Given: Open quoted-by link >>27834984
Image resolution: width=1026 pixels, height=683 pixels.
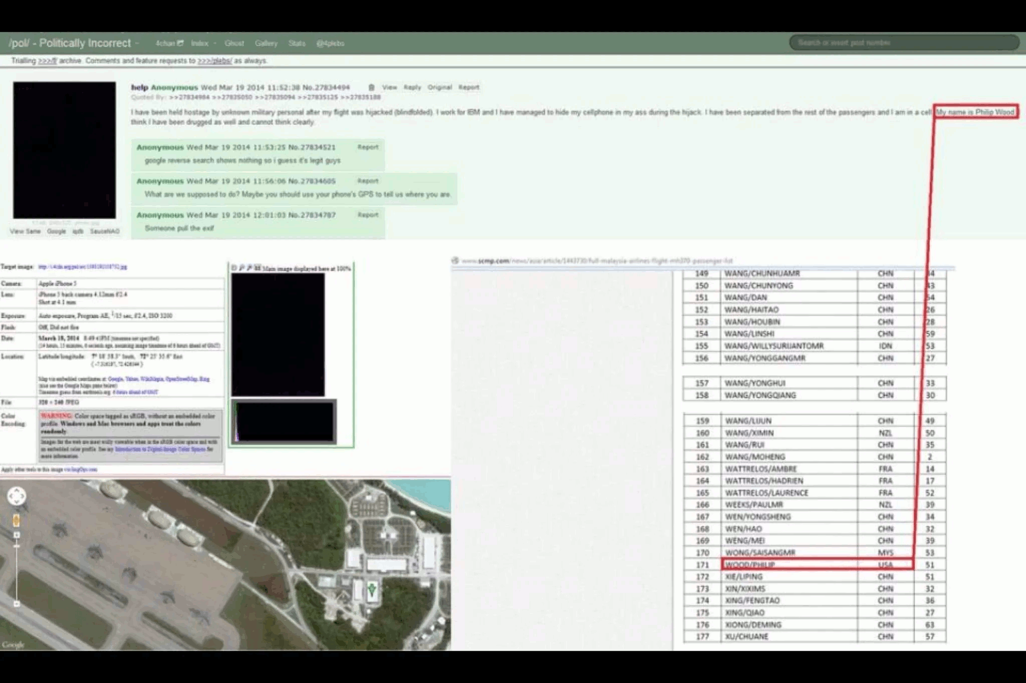Looking at the screenshot, I should tap(189, 97).
